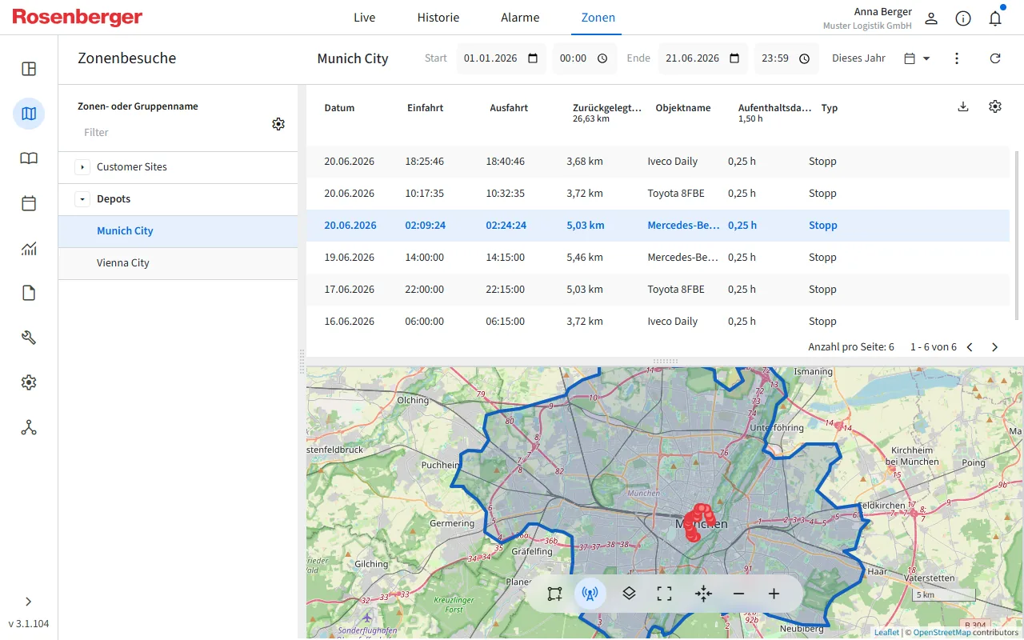This screenshot has height=640, width=1024.
Task: Open the document reports sidebar icon
Action: pos(29,293)
